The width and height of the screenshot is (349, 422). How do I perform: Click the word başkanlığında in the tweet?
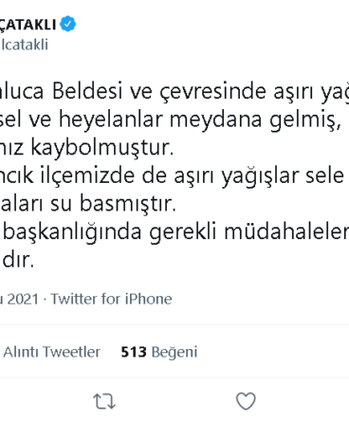[x=72, y=232]
